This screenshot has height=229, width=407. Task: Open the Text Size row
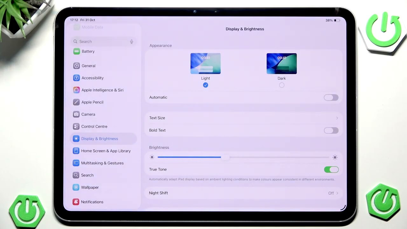point(244,118)
